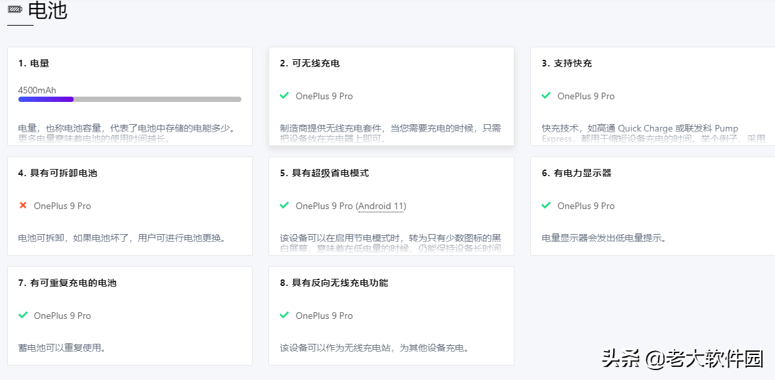Click the description 电量显示器会发出低电量提示
775x380 pixels.
(604, 238)
